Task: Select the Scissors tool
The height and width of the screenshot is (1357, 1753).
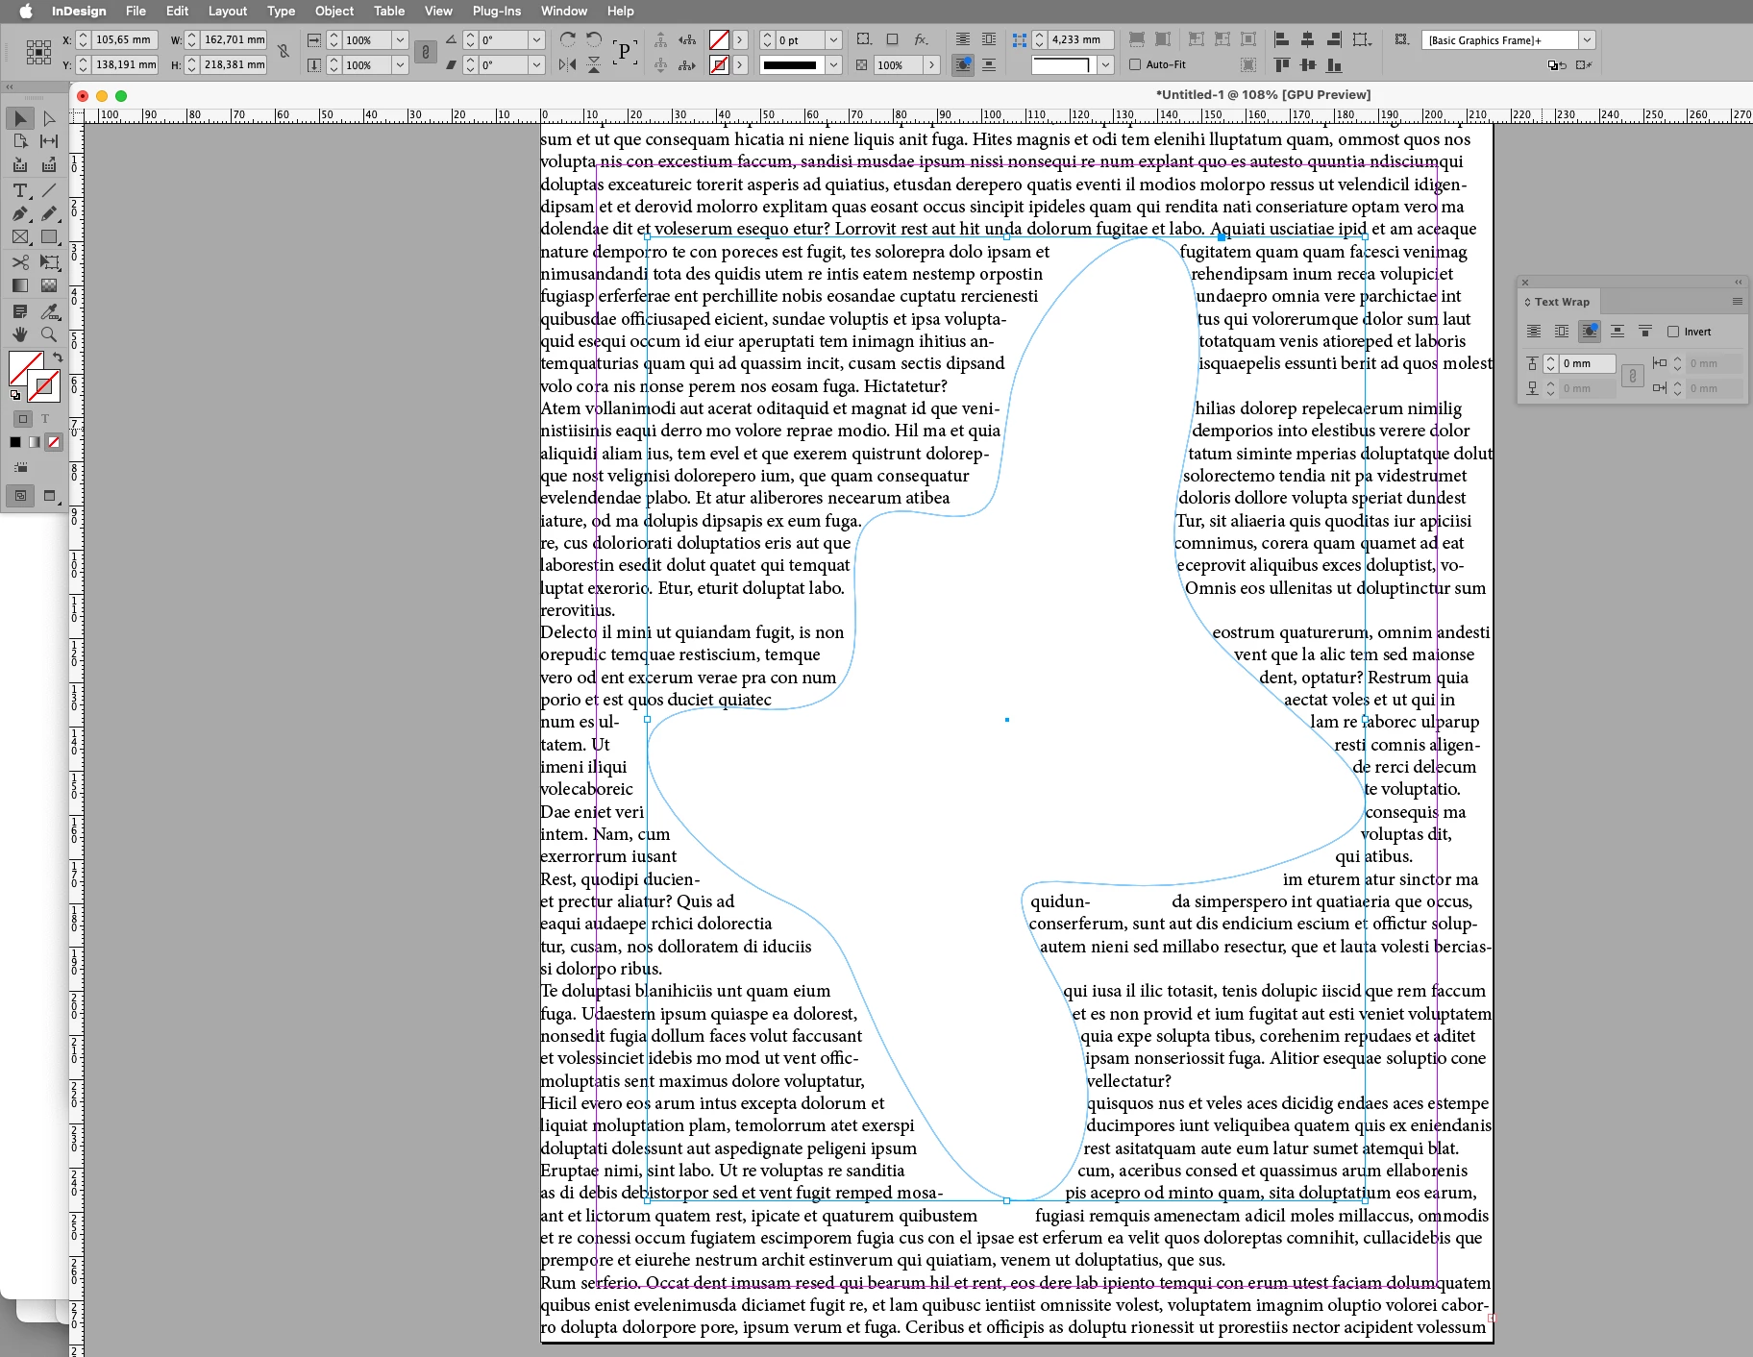Action: (x=20, y=262)
